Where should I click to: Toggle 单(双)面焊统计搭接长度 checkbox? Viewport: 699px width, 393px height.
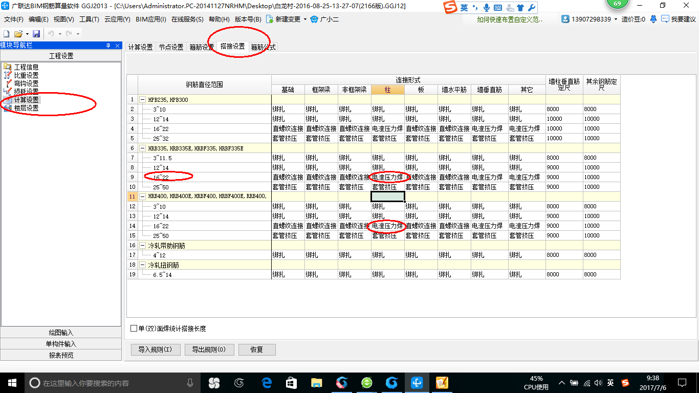tap(134, 329)
